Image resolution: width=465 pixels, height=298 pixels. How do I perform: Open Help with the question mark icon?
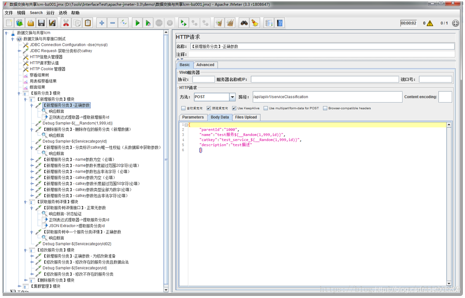tap(279, 23)
